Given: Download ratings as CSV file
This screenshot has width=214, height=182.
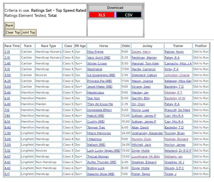Looking at the screenshot, I should 129,15.
